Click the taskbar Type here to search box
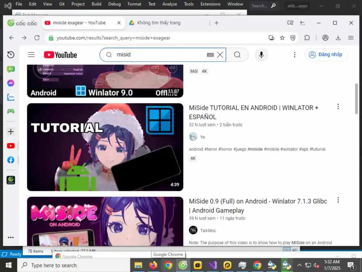Viewport: 362px width, 272px height. click(x=74, y=265)
